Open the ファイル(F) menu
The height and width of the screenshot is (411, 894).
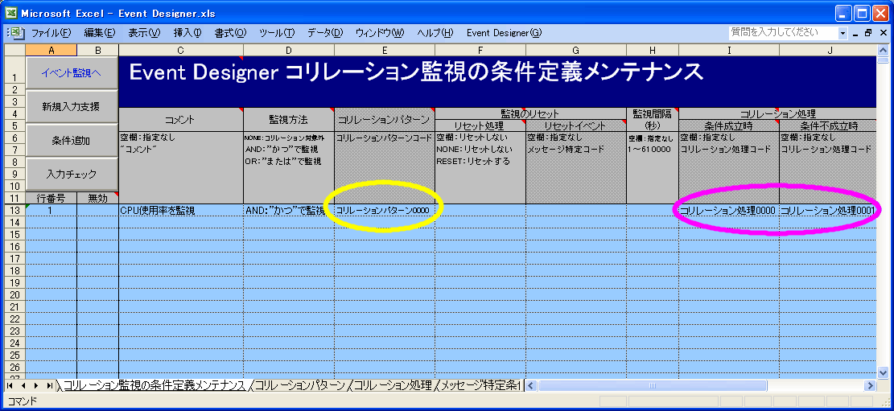coord(51,33)
